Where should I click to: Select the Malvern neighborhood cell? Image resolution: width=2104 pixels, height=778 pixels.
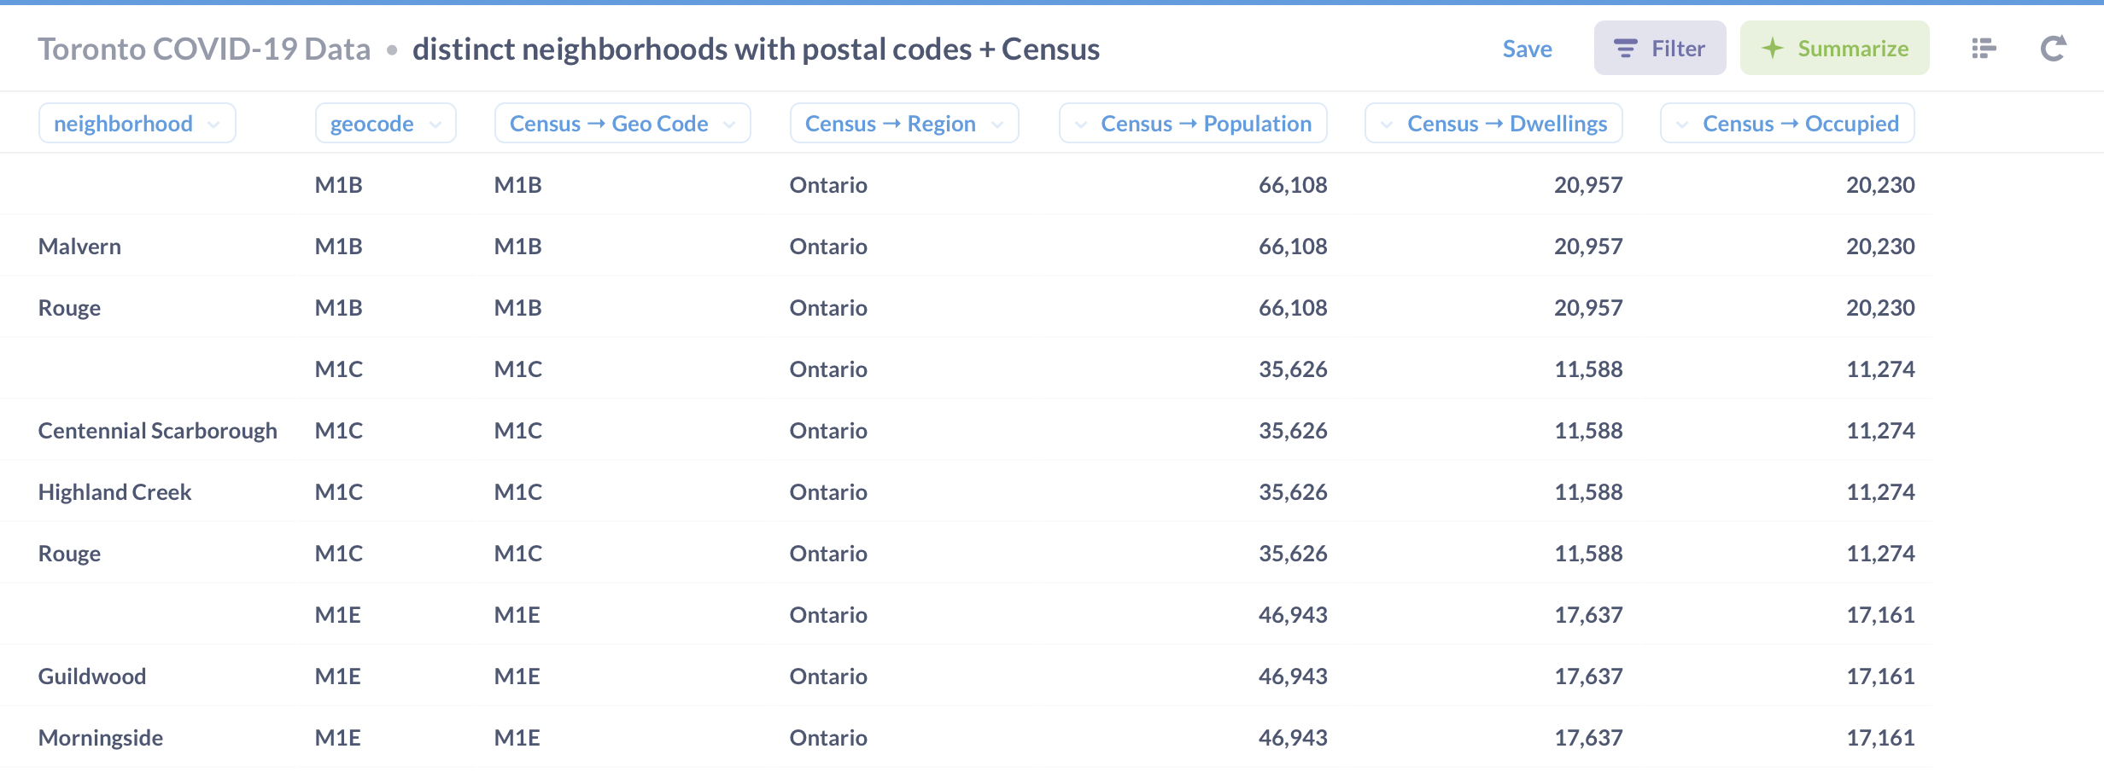79,247
